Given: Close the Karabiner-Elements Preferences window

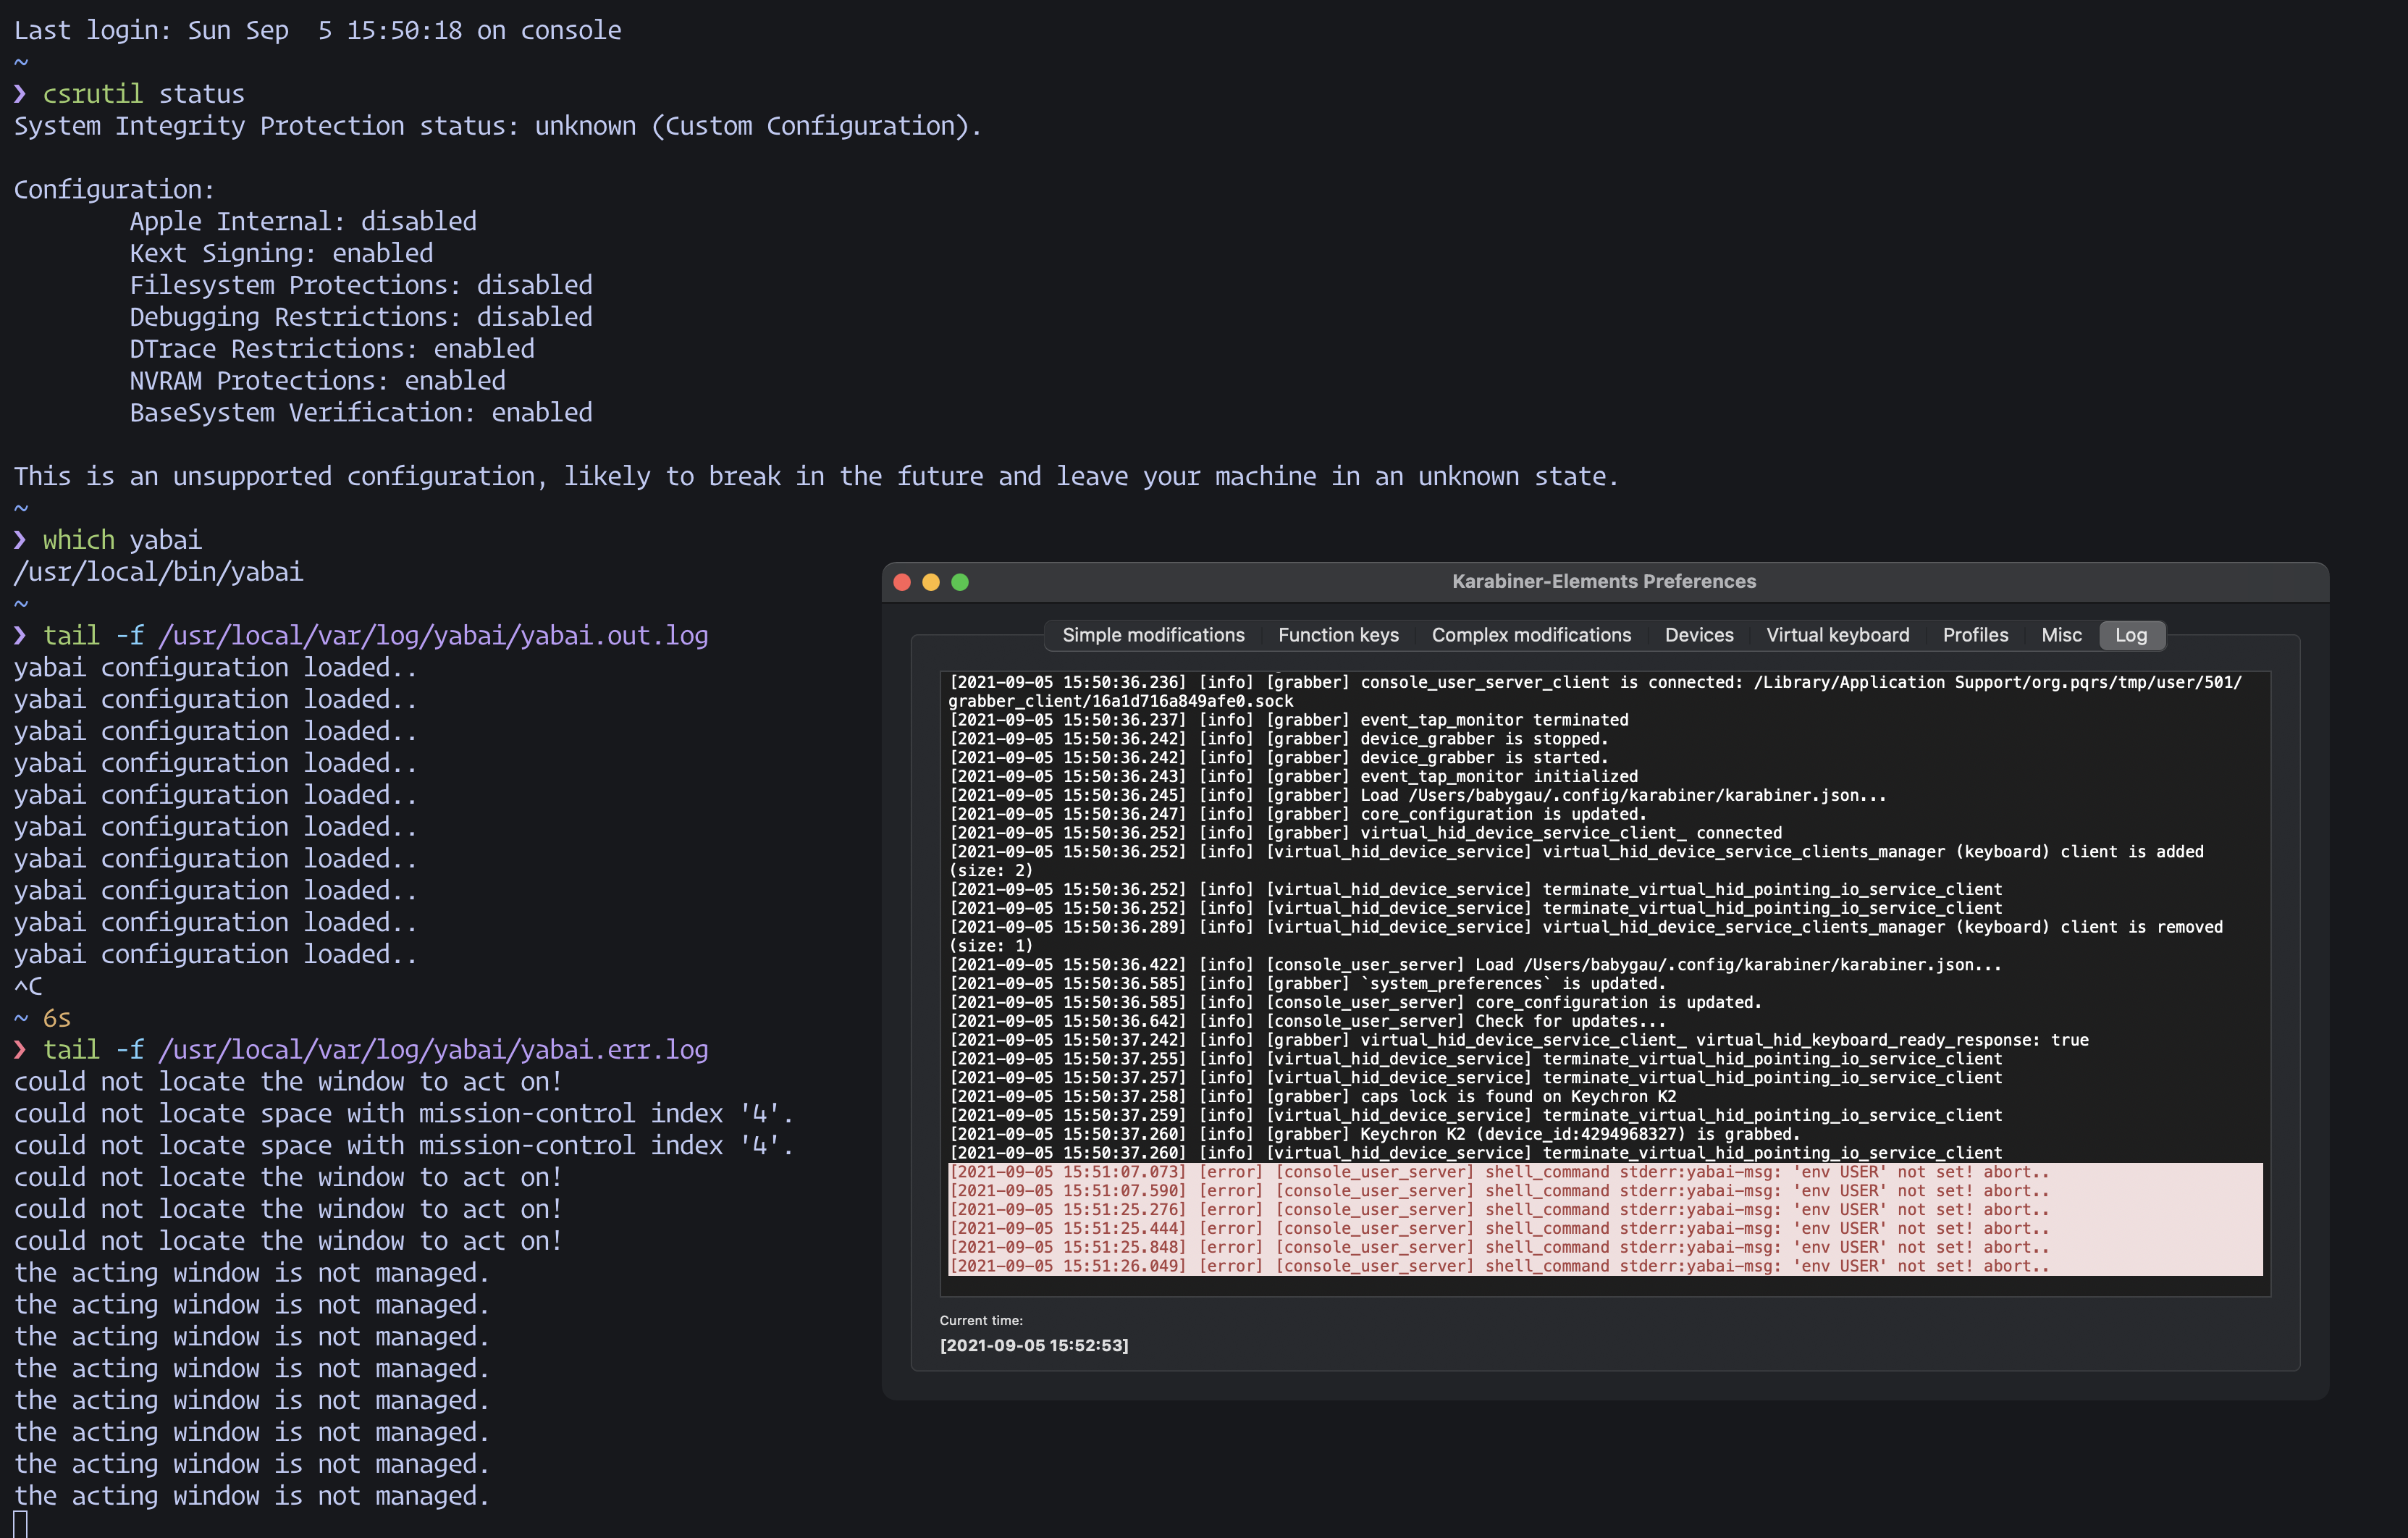Looking at the screenshot, I should [901, 581].
